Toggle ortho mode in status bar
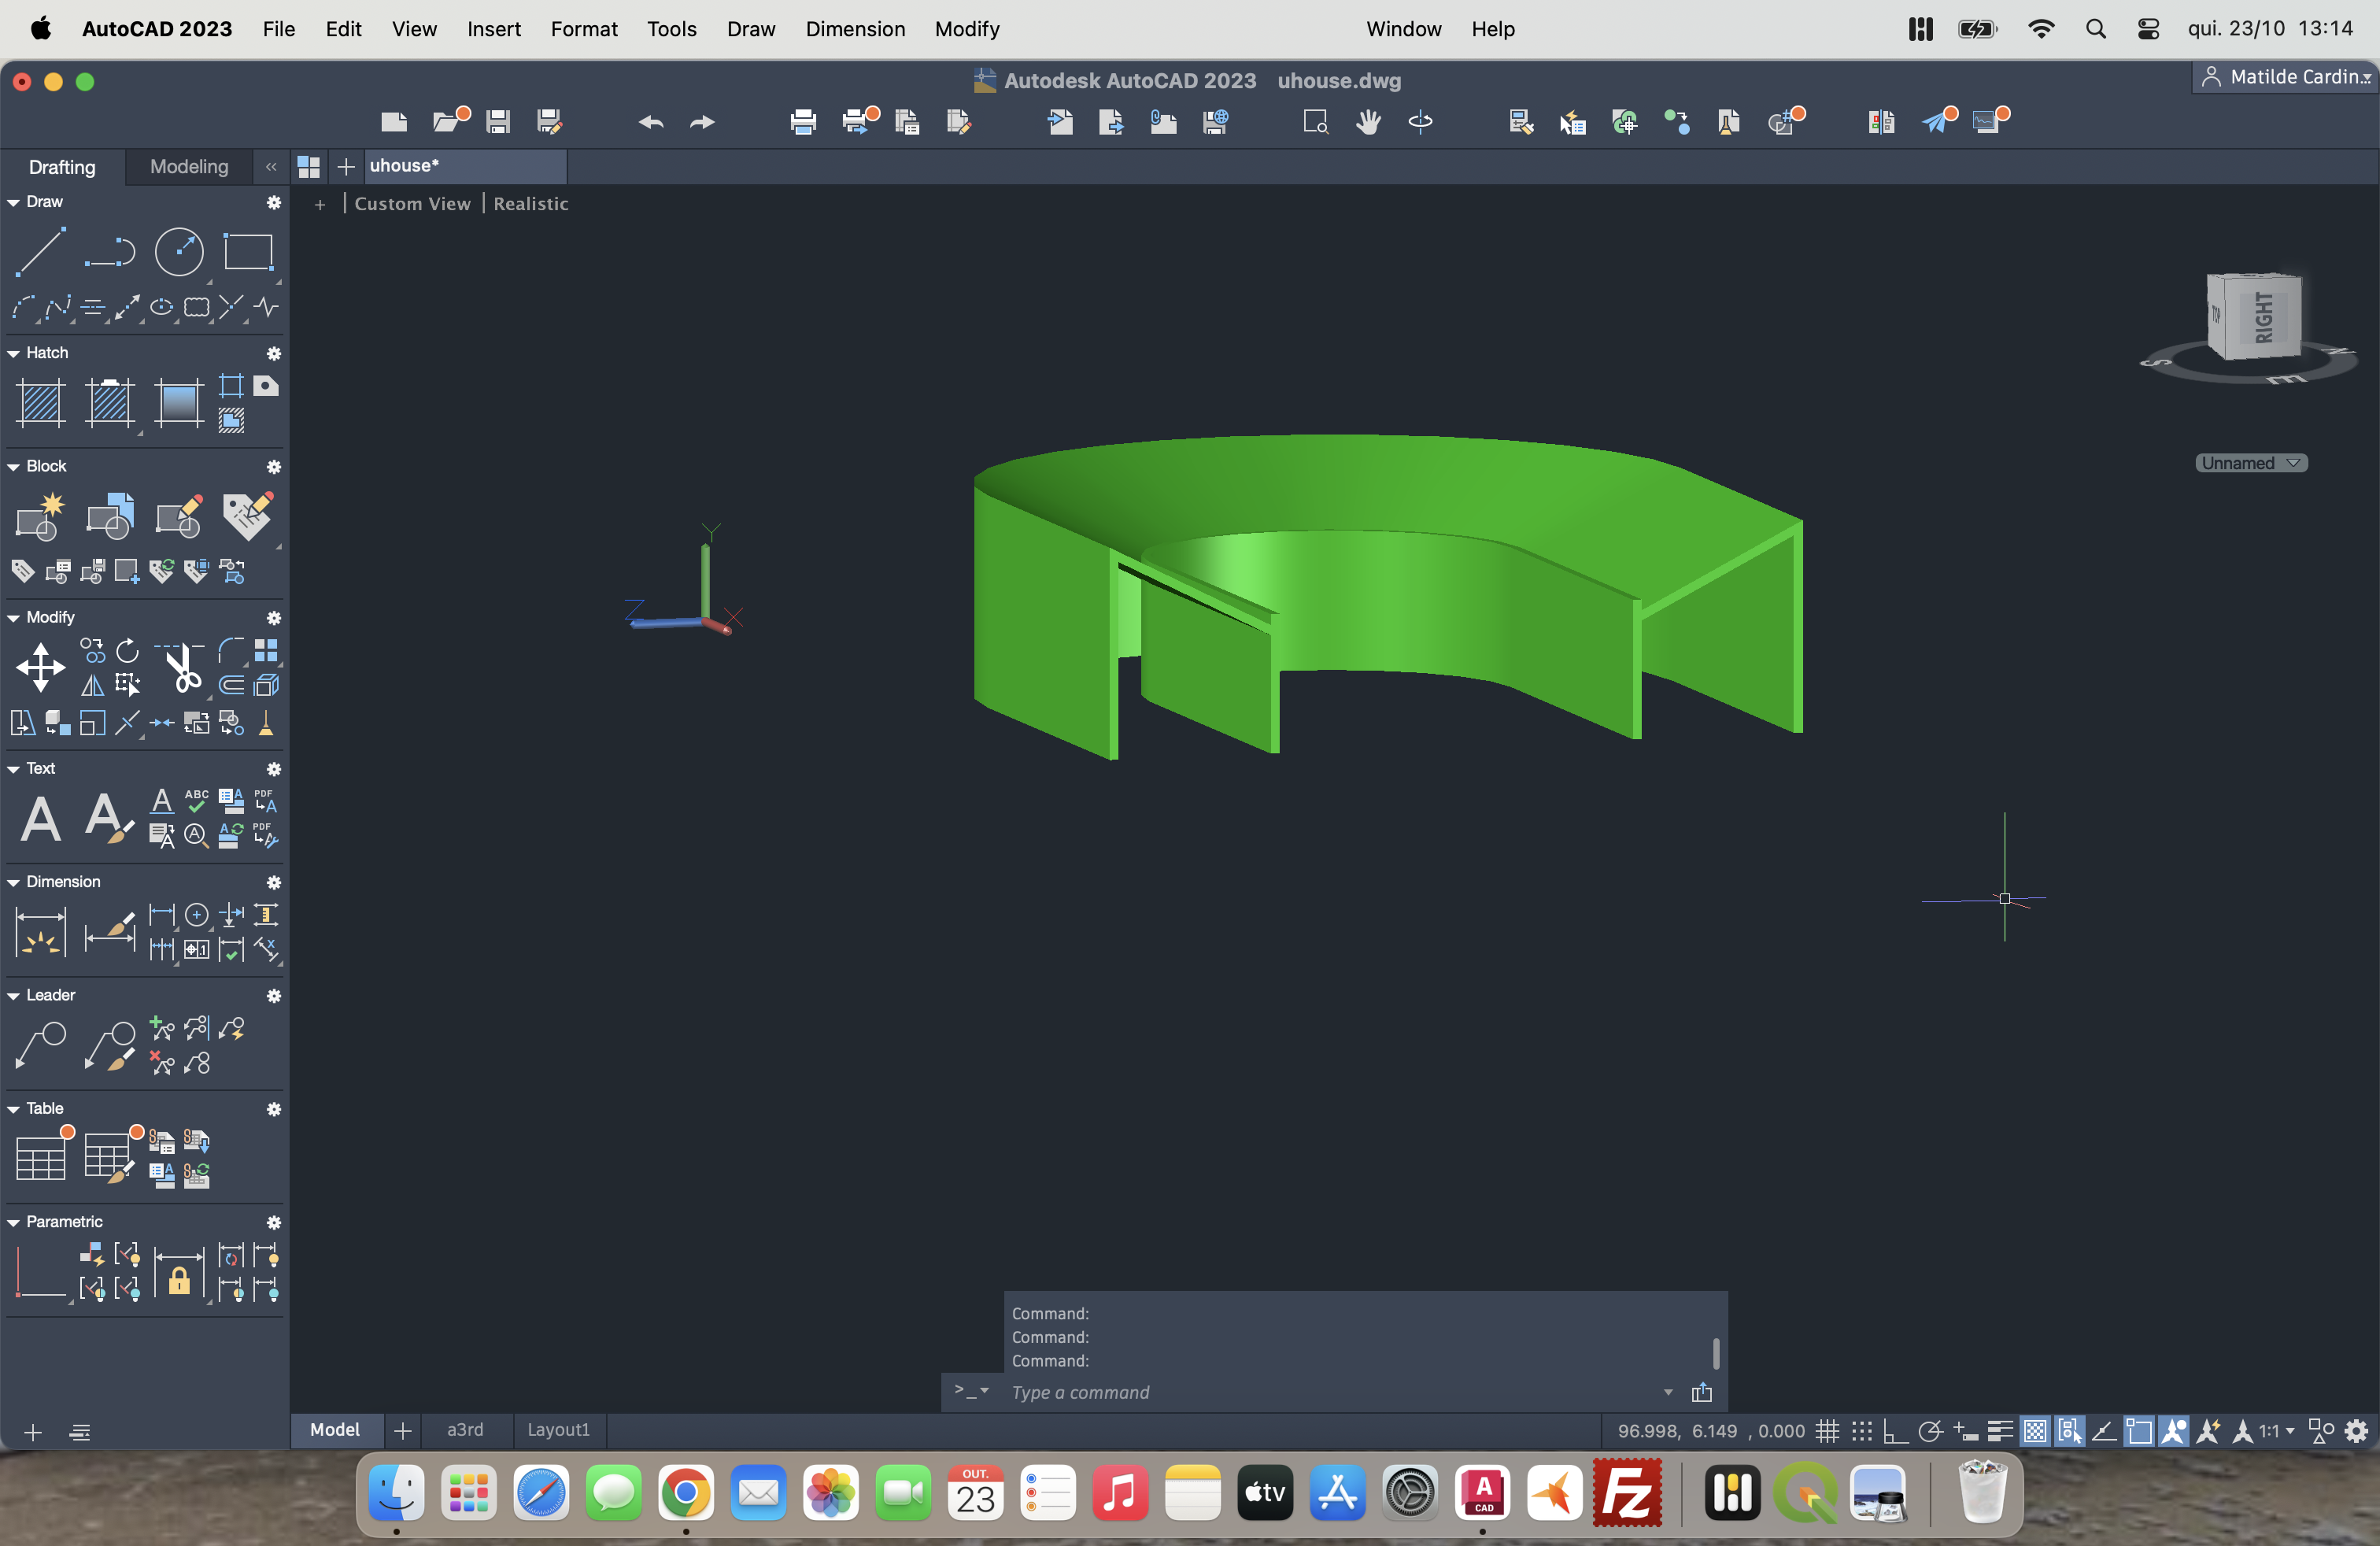This screenshot has height=1546, width=2380. [1895, 1431]
